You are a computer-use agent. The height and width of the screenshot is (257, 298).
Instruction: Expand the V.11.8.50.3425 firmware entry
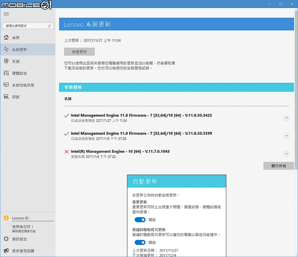point(286,118)
